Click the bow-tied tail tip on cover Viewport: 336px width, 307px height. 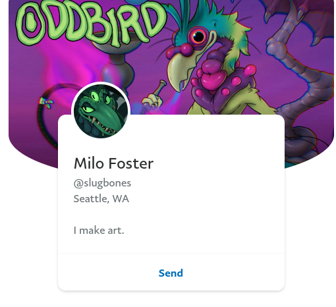(47, 103)
